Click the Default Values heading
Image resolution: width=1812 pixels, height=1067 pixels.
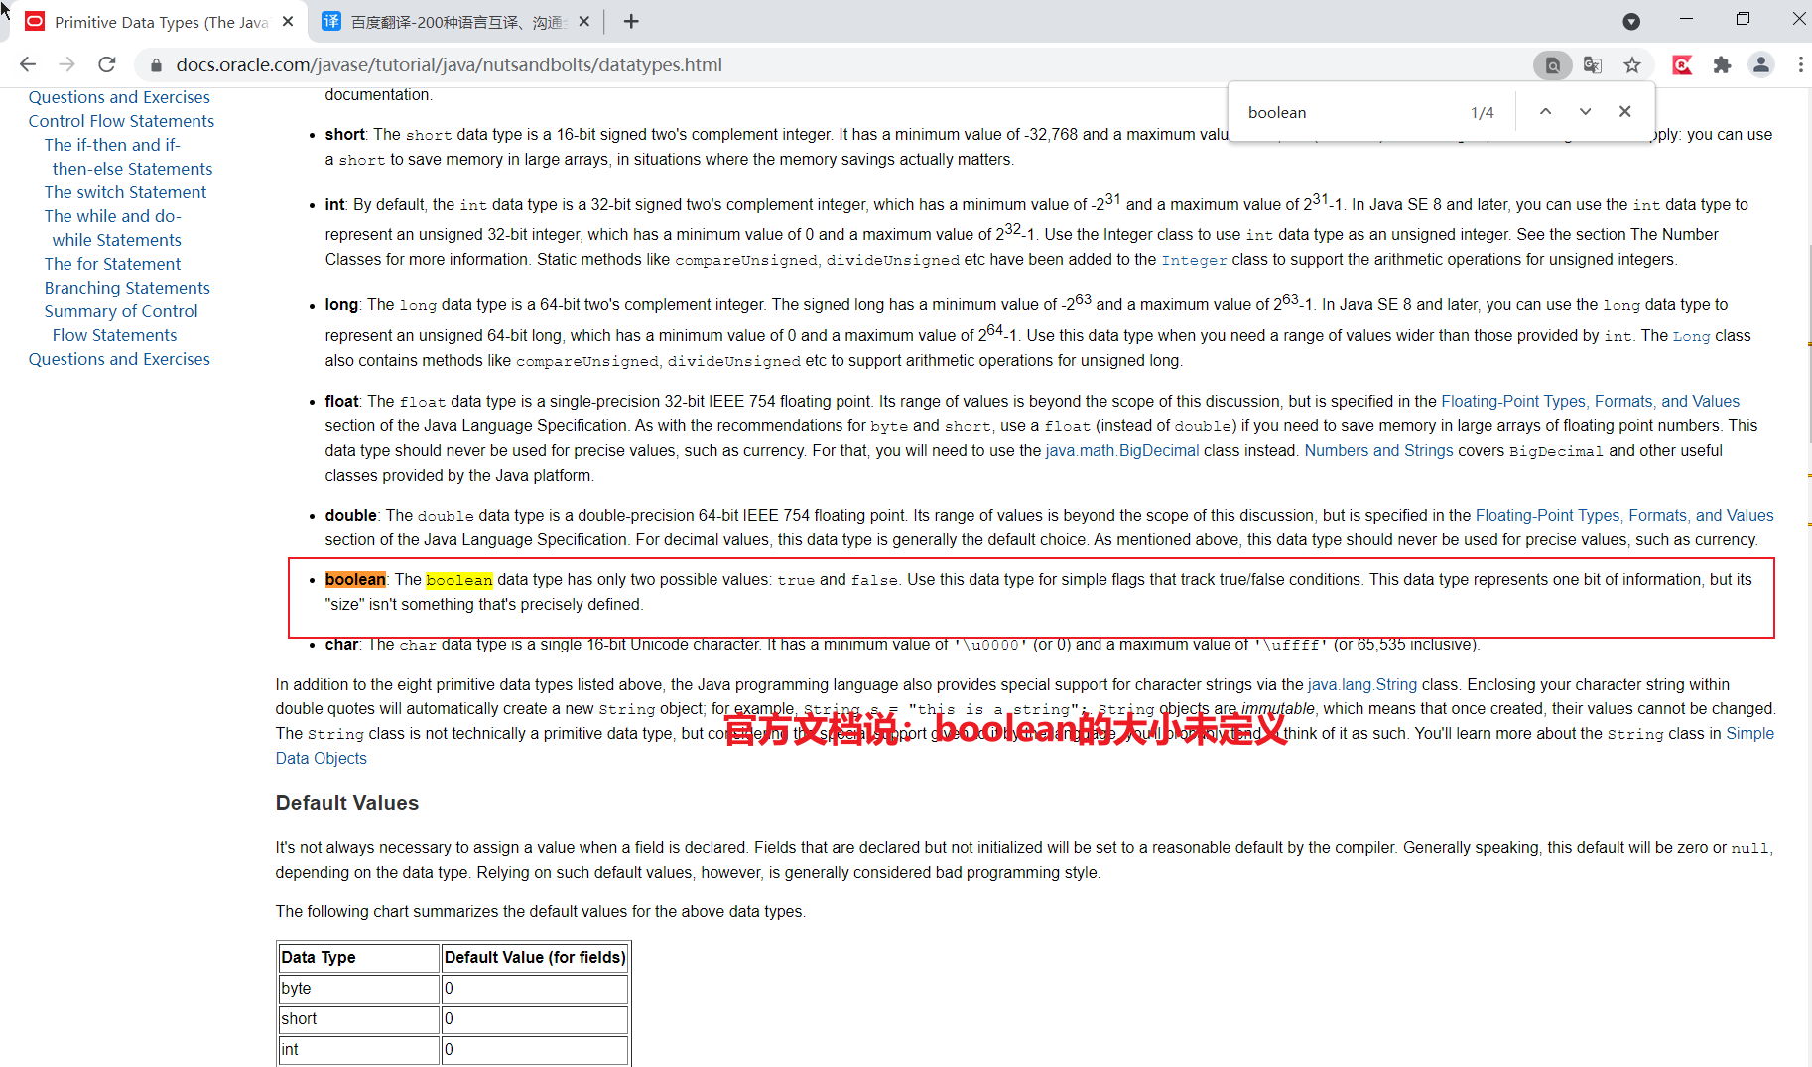pyautogui.click(x=347, y=803)
